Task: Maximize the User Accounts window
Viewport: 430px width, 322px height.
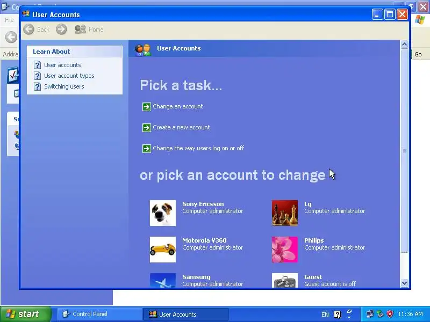Action: coord(390,14)
